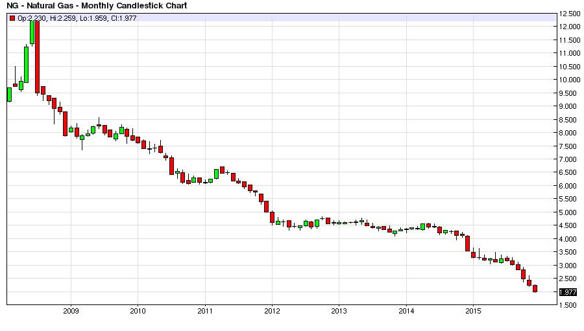The height and width of the screenshot is (331, 584).
Task: Click the 2014 label on the time axis
Action: coord(406,311)
